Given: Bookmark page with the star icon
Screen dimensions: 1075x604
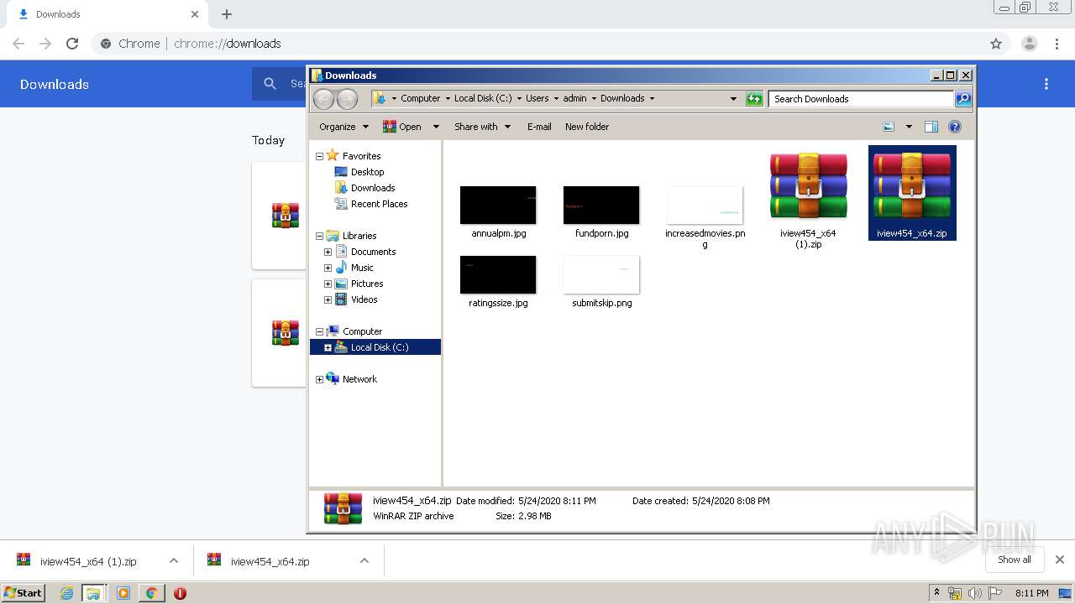Looking at the screenshot, I should tap(996, 44).
